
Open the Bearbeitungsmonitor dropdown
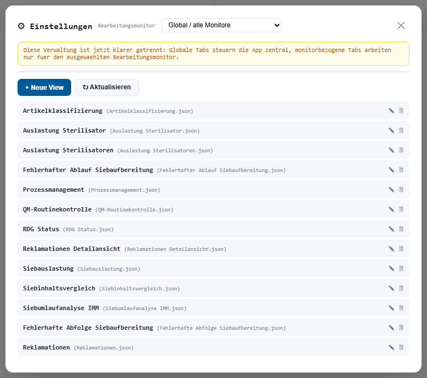[x=221, y=25]
